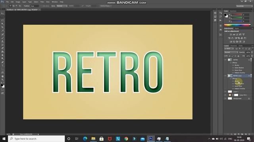Select the Brush tool

click(2, 38)
